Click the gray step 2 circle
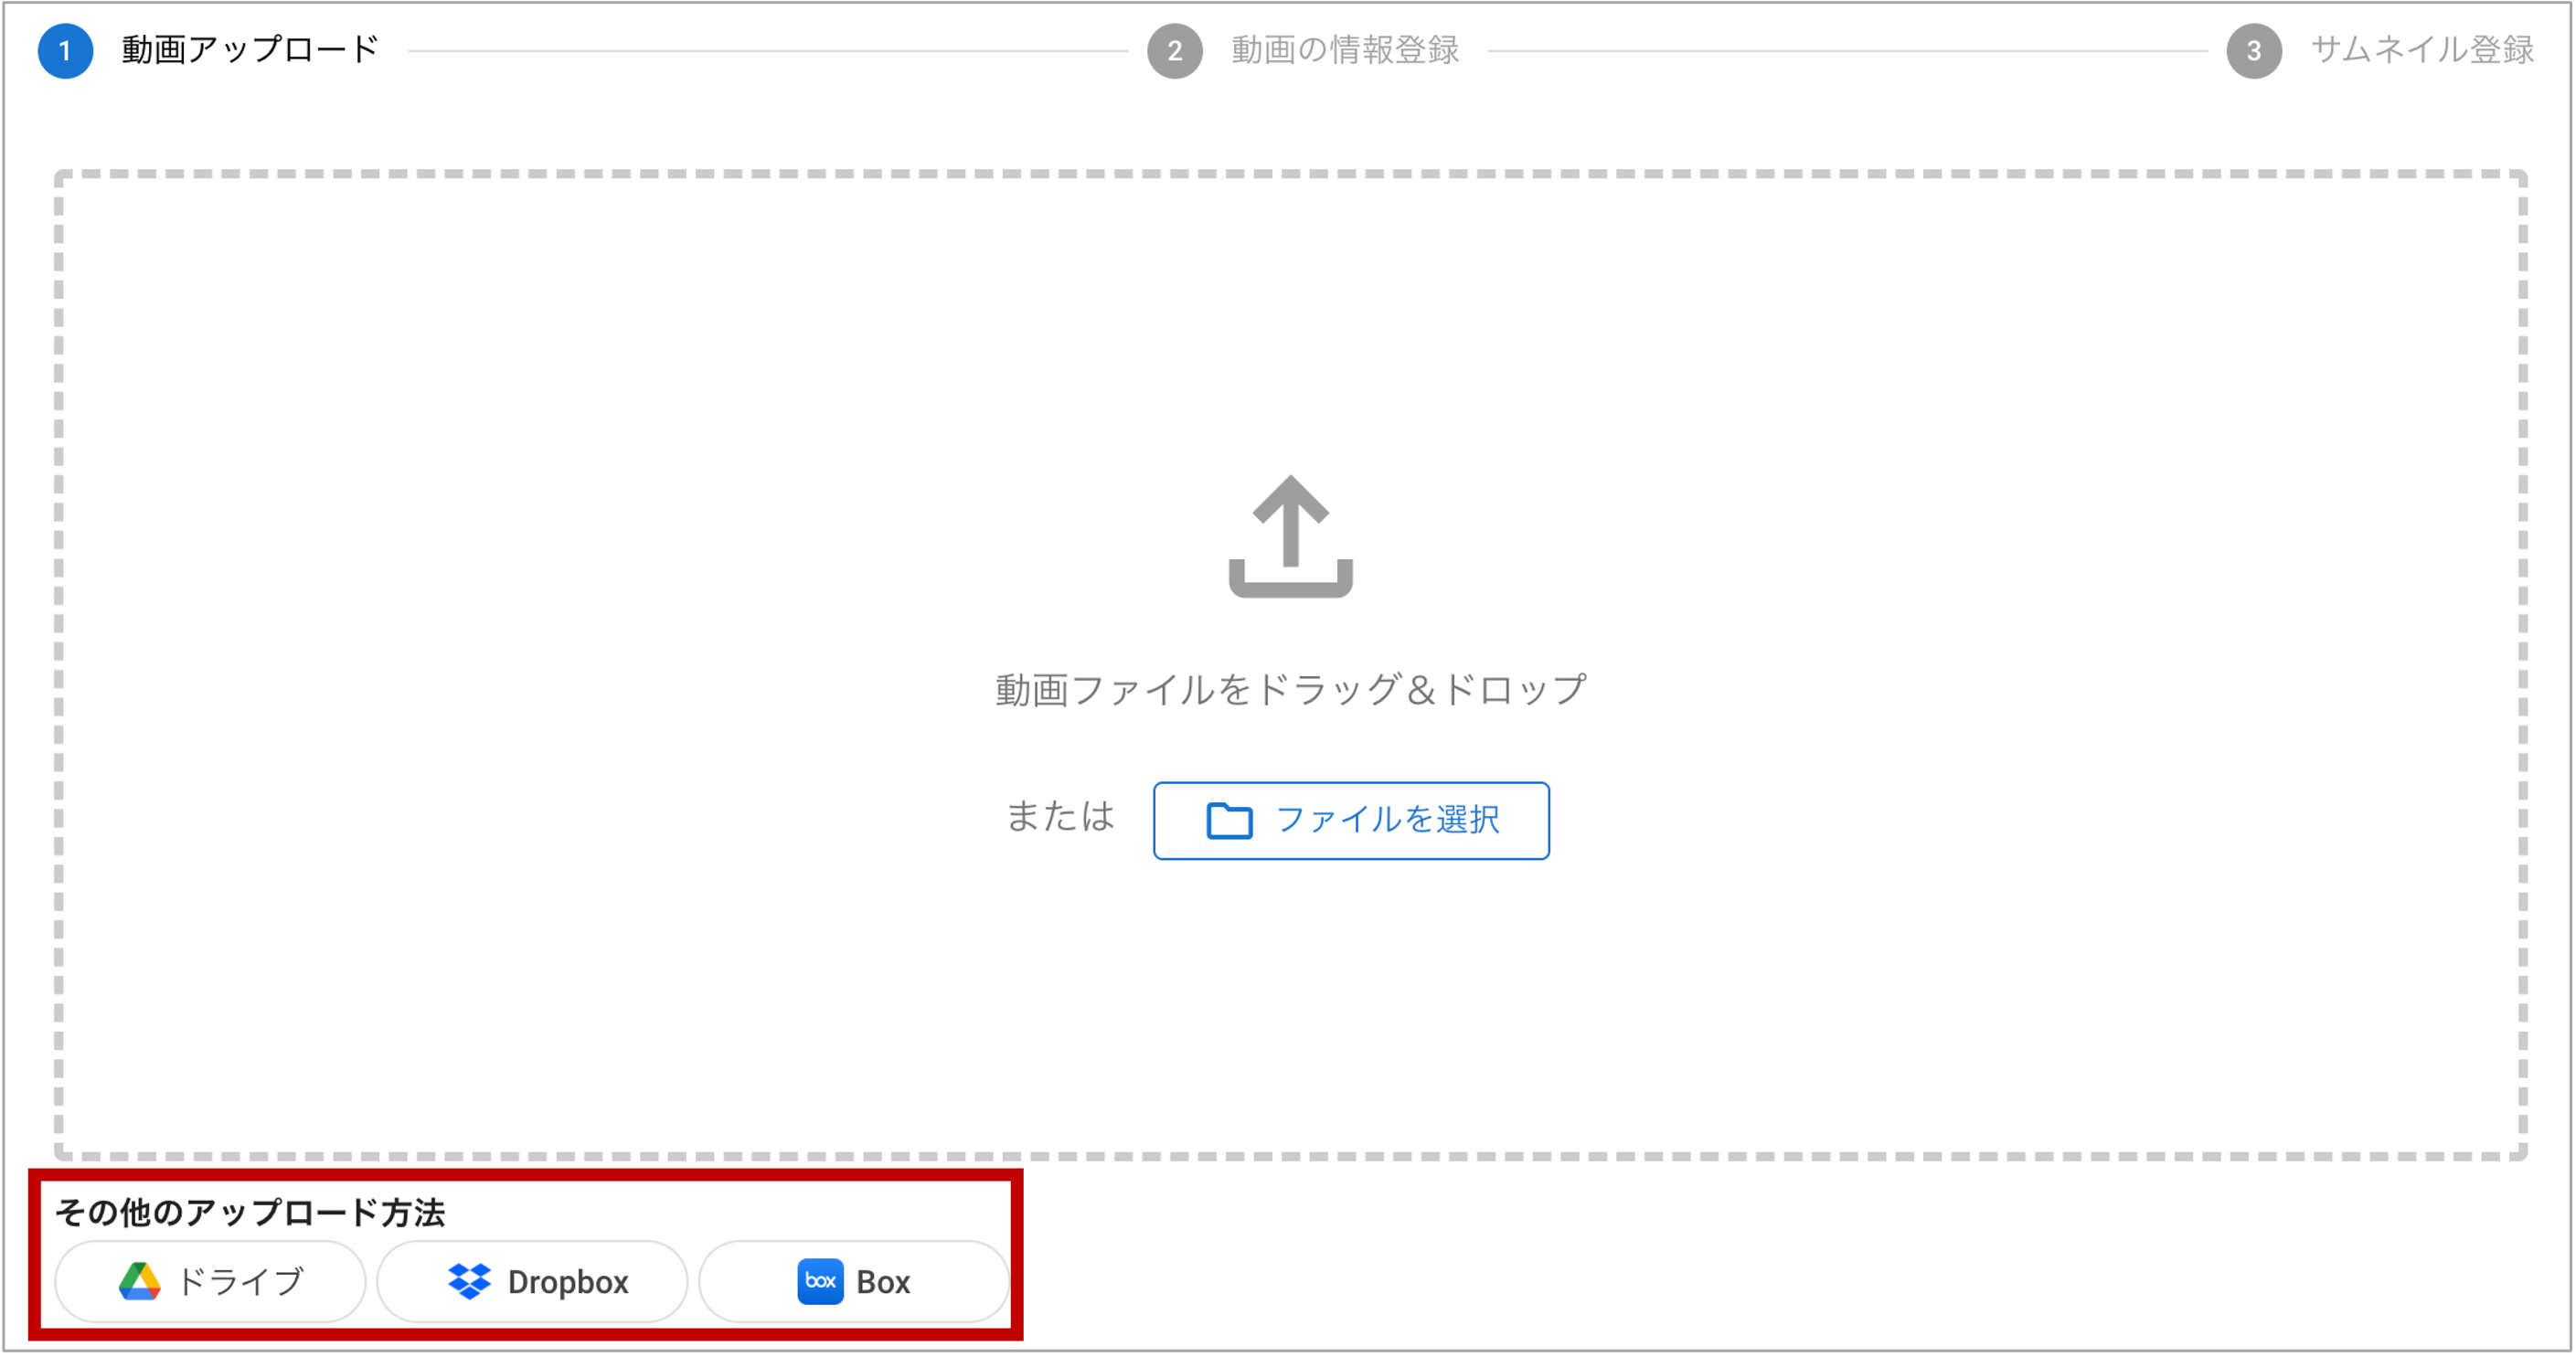Image resolution: width=2576 pixels, height=1357 pixels. tap(1174, 51)
